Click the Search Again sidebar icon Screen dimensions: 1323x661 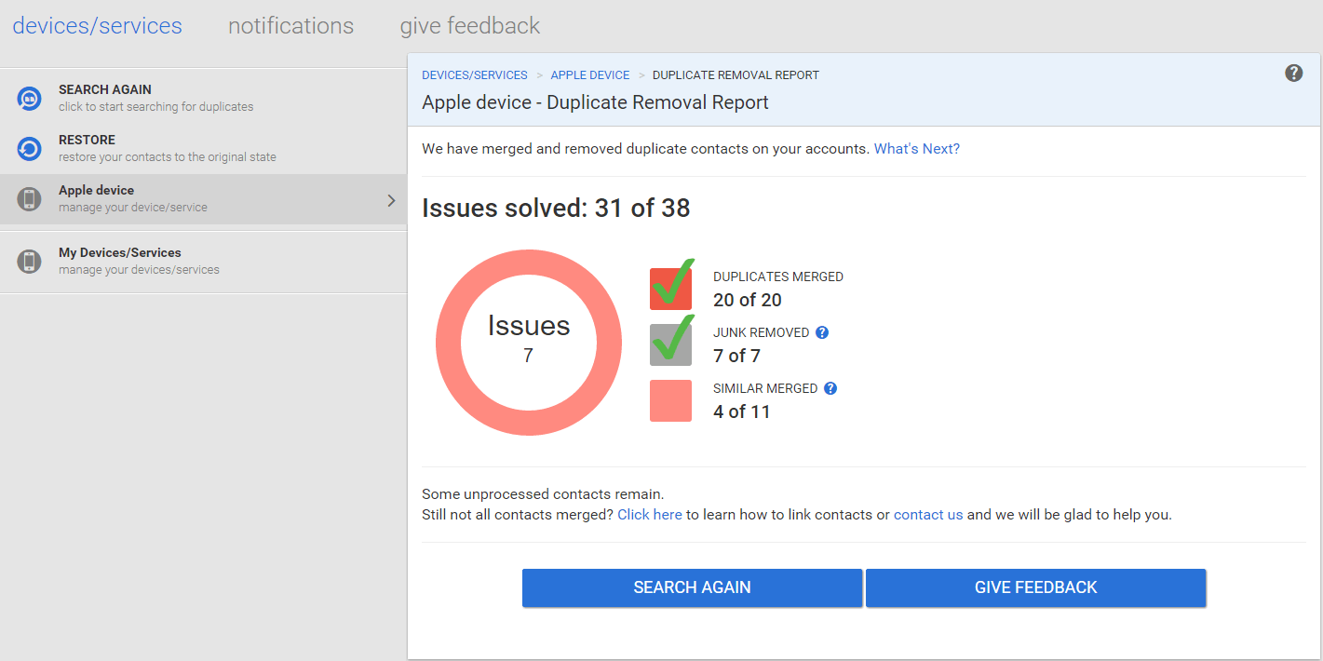click(30, 98)
